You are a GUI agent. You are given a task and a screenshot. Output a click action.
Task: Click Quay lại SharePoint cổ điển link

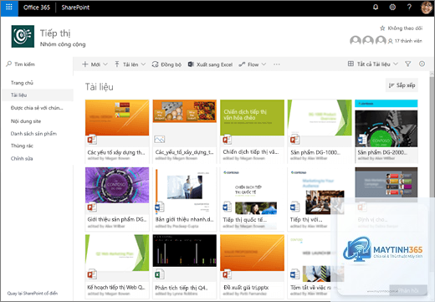point(33,294)
